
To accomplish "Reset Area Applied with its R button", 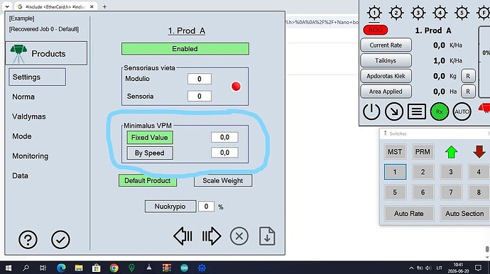I will click(468, 92).
